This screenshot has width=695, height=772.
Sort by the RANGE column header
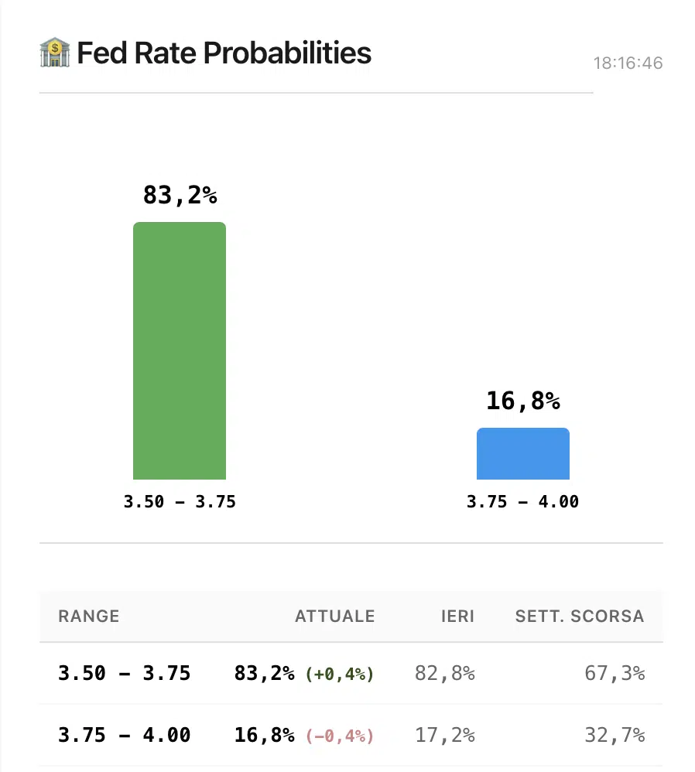89,617
